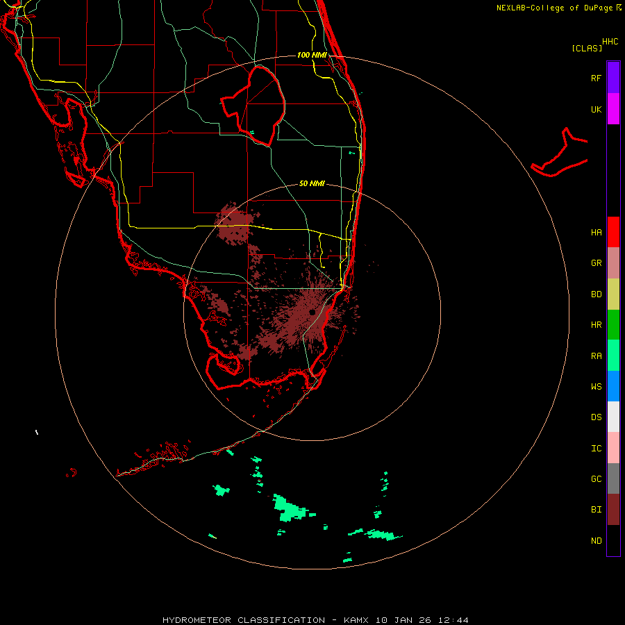Click the ND black legend swatch

[x=613, y=540]
